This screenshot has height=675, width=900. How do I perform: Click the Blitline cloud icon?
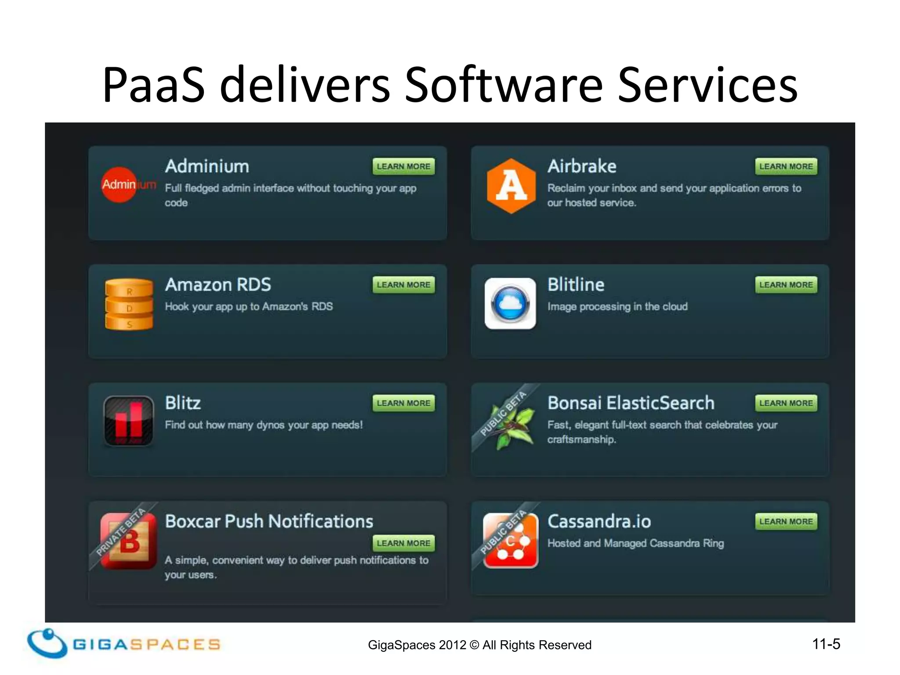510,303
